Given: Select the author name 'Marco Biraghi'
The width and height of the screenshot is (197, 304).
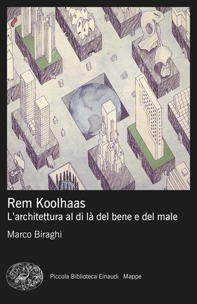Looking at the screenshot, I should coord(34,234).
